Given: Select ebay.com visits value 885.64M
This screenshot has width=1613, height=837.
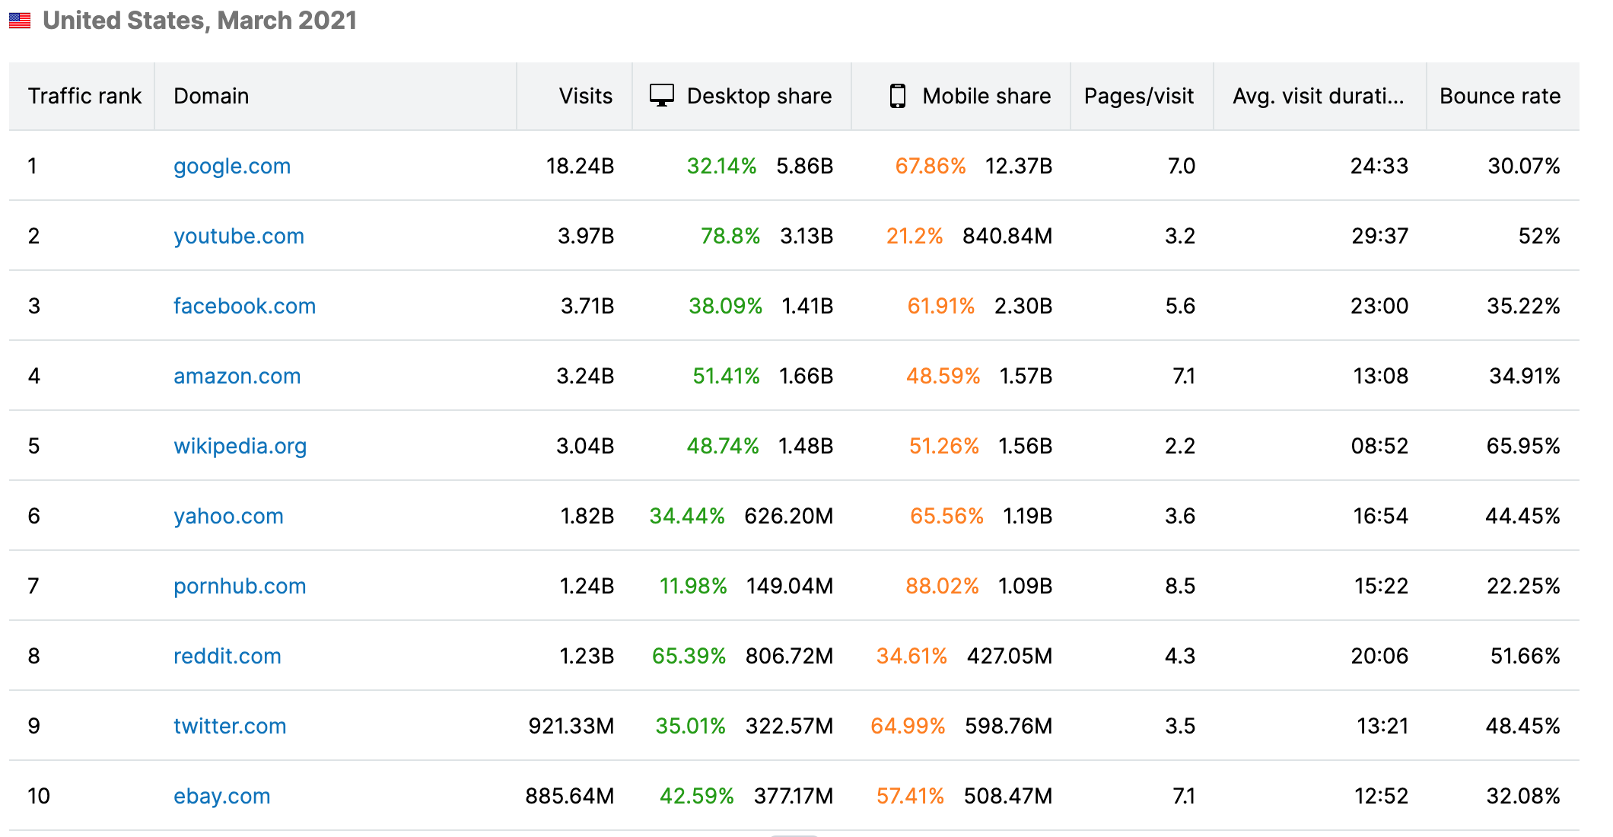Looking at the screenshot, I should [x=570, y=796].
